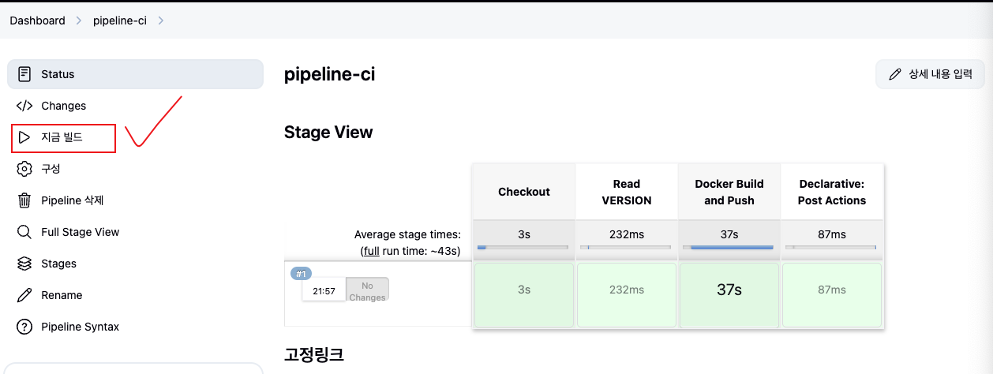Click the 고정링크 heading
Viewport: 993px width, 374px height.
[314, 354]
